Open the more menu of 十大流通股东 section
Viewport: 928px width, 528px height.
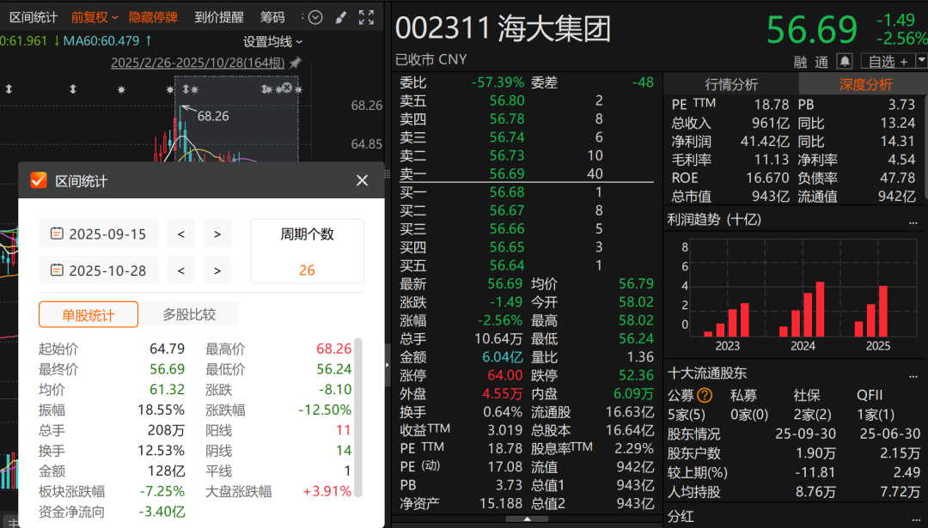tap(913, 376)
